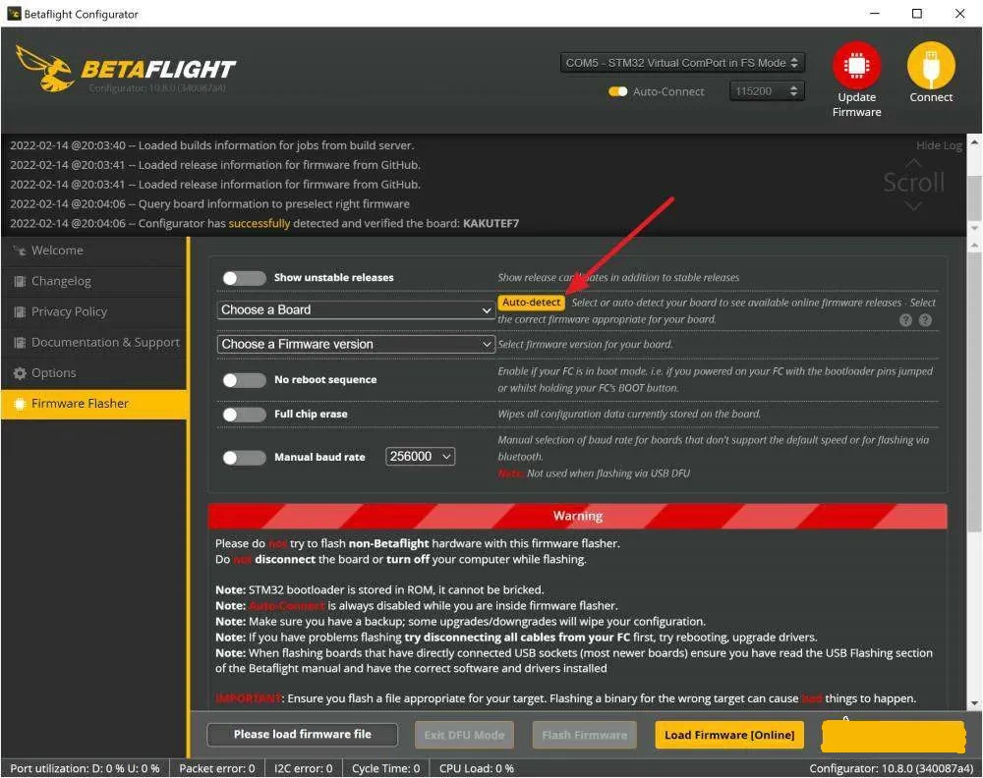Screen dimensions: 983x778
Task: Click 'Select firmware version for your board' text
Action: [x=586, y=345]
